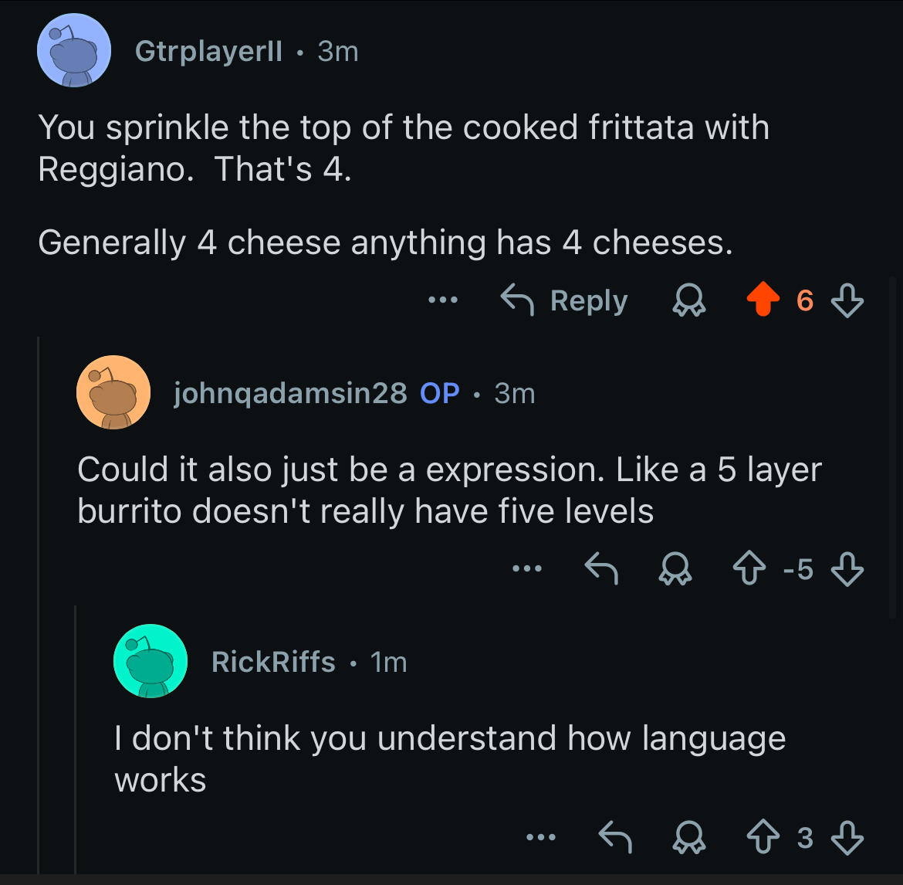Open GtrplayerII's avatar profile picture

74,52
